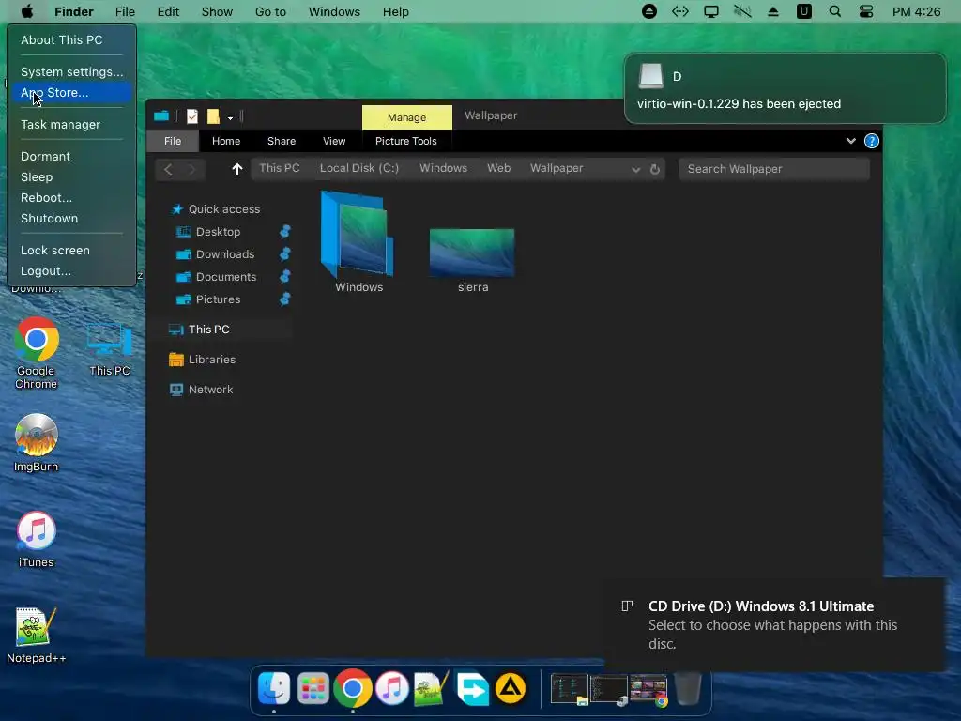Open the File tab in Explorer ribbon
Viewport: 961px width, 721px height.
(x=173, y=141)
